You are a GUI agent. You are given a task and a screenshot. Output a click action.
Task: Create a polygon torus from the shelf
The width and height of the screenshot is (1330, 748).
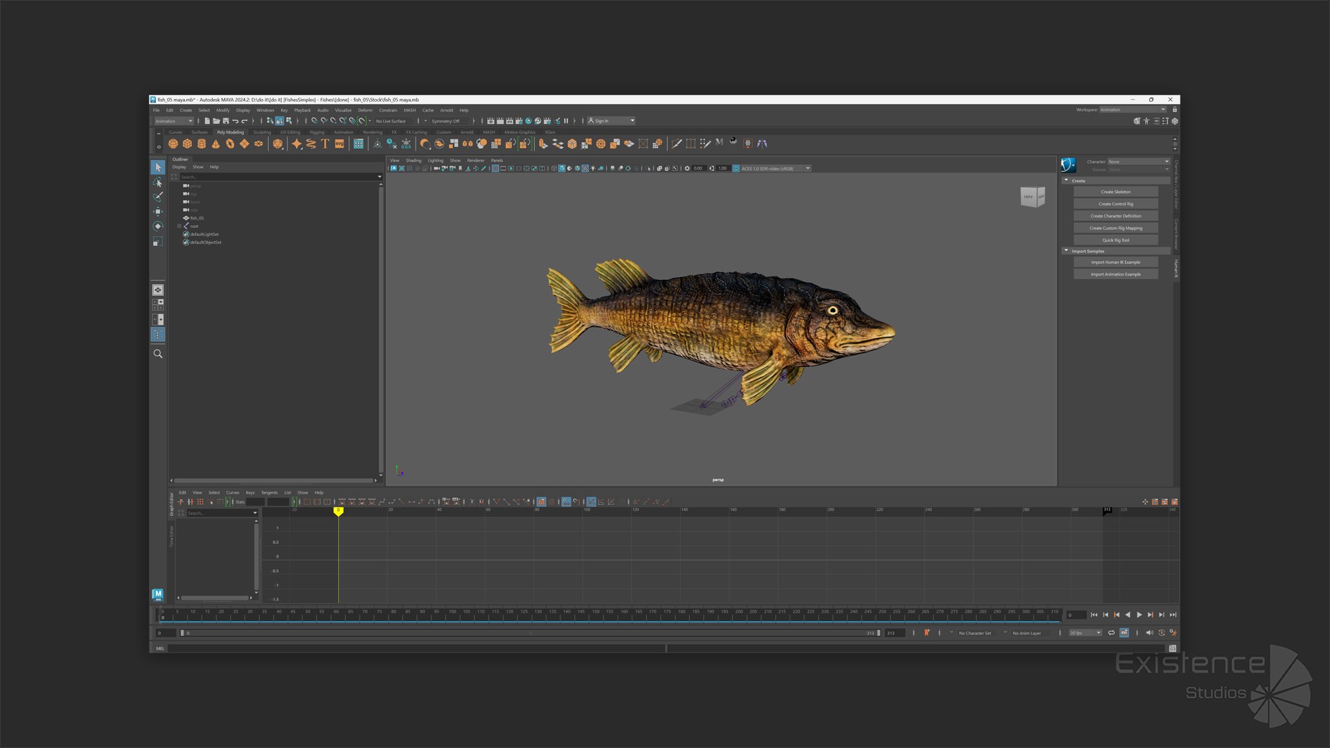point(230,144)
